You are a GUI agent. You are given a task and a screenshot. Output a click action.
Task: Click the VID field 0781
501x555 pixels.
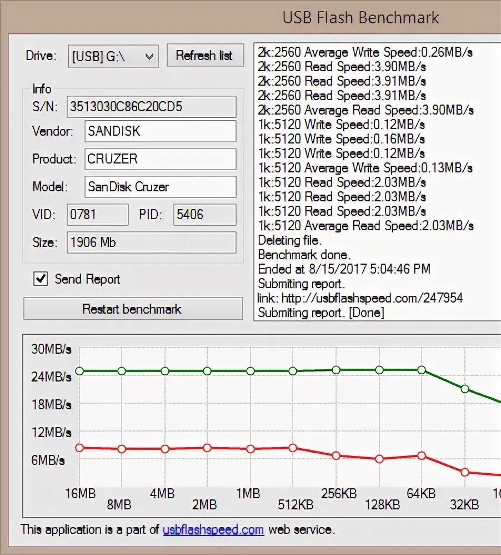pos(98,215)
